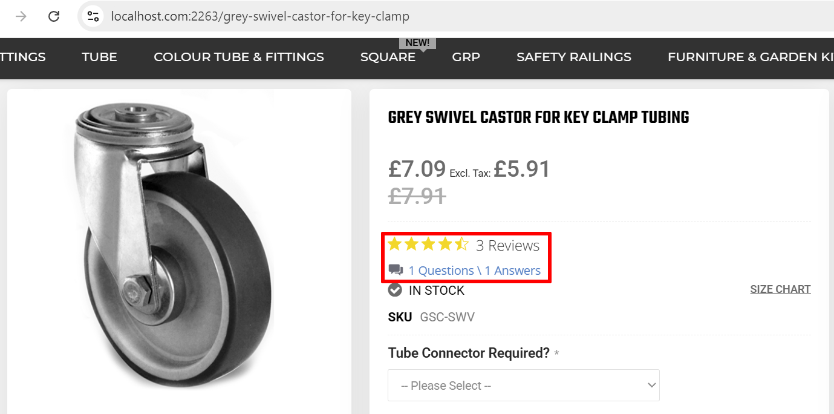834x414 pixels.
Task: Click the 3 Reviews link
Action: pyautogui.click(x=507, y=245)
